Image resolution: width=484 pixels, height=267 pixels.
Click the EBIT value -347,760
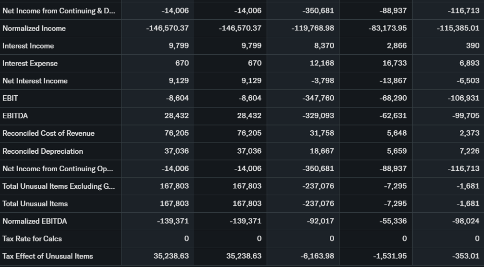[318, 98]
